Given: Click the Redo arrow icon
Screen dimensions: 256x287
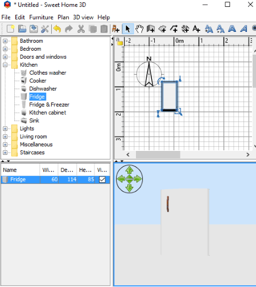Looking at the screenshot, I should pos(69,29).
